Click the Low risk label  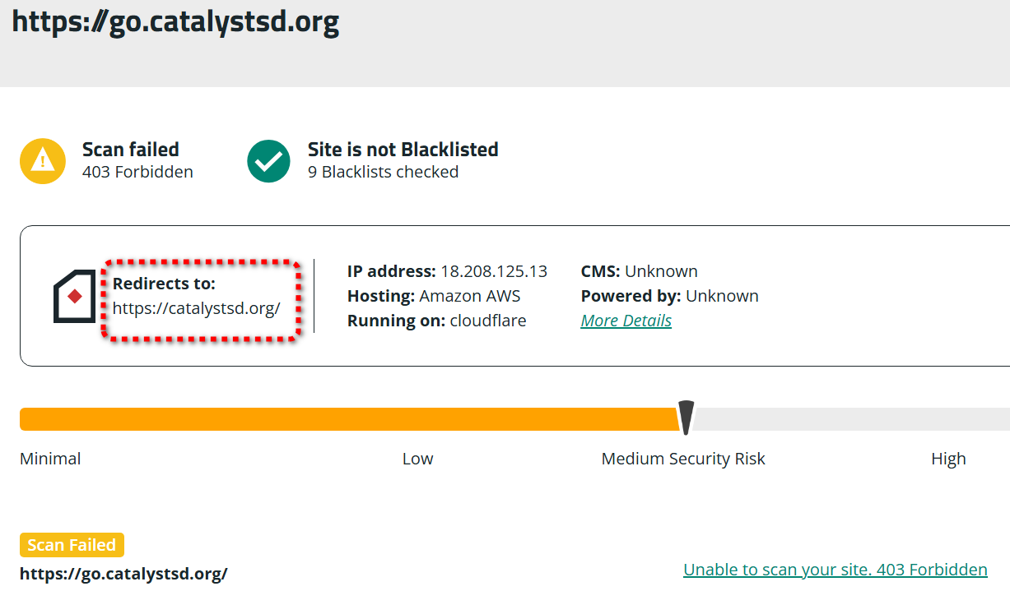[417, 459]
